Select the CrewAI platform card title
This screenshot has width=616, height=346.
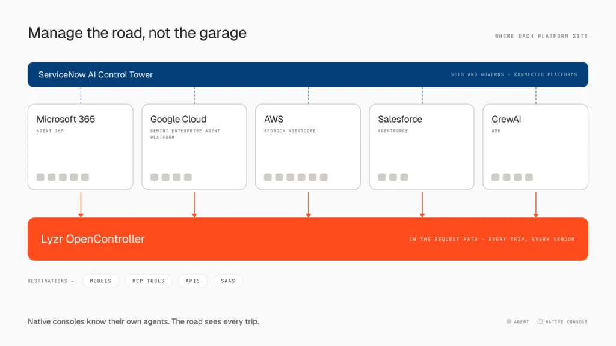pos(506,119)
